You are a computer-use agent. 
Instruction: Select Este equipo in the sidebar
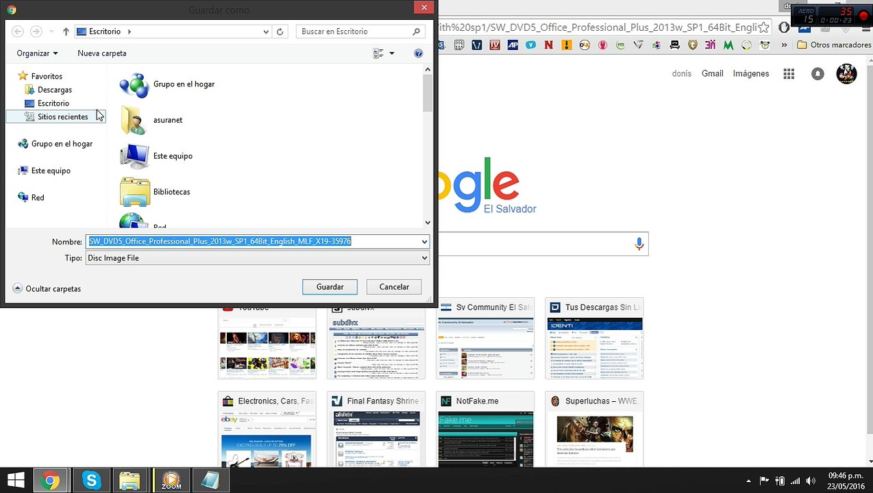pos(44,170)
